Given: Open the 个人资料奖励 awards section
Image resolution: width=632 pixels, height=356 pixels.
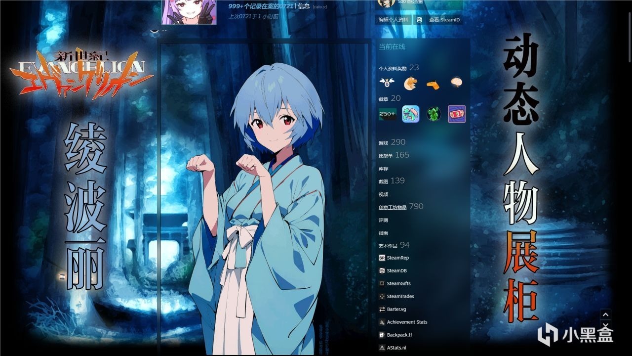Looking at the screenshot, I should tap(393, 68).
